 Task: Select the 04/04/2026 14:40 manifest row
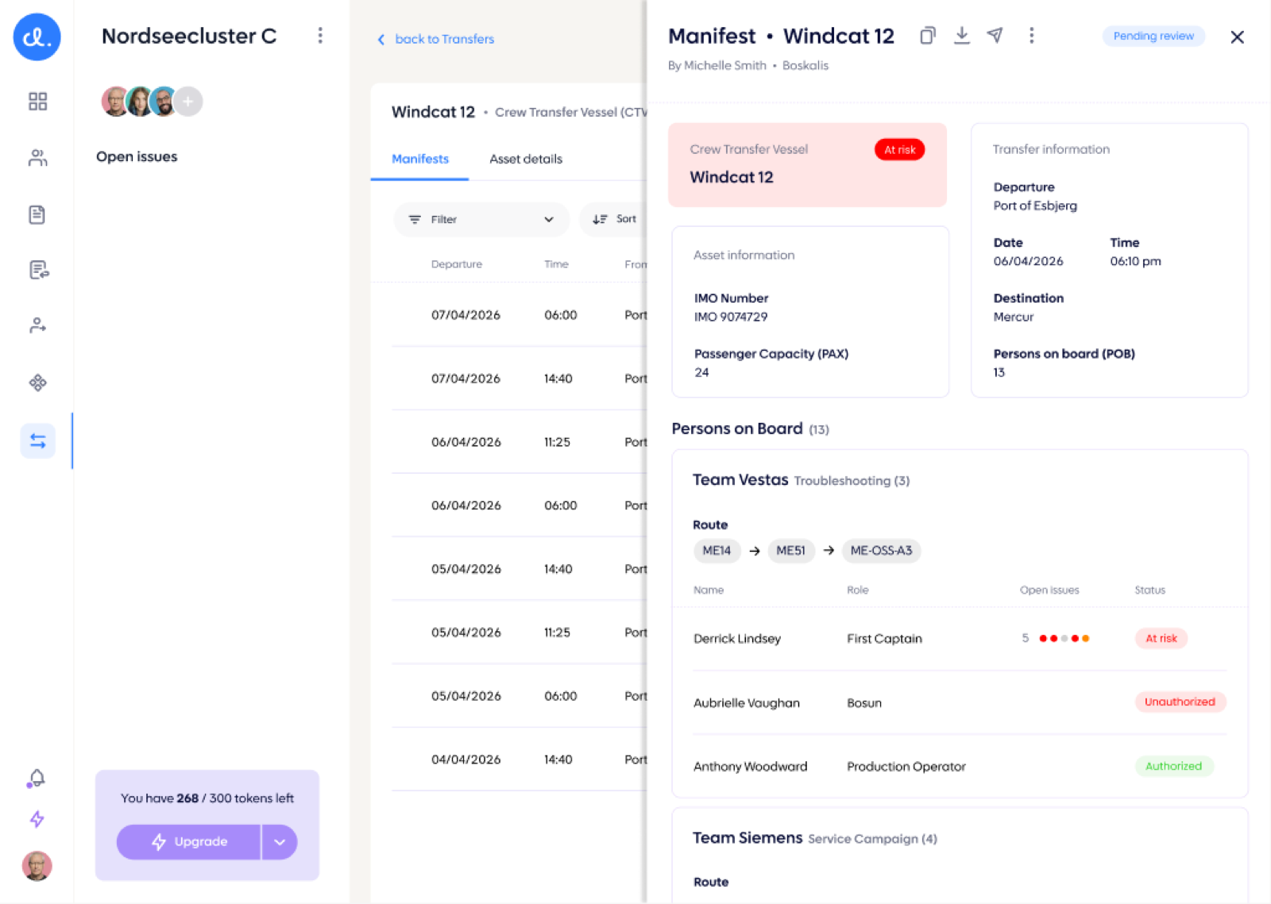point(520,760)
